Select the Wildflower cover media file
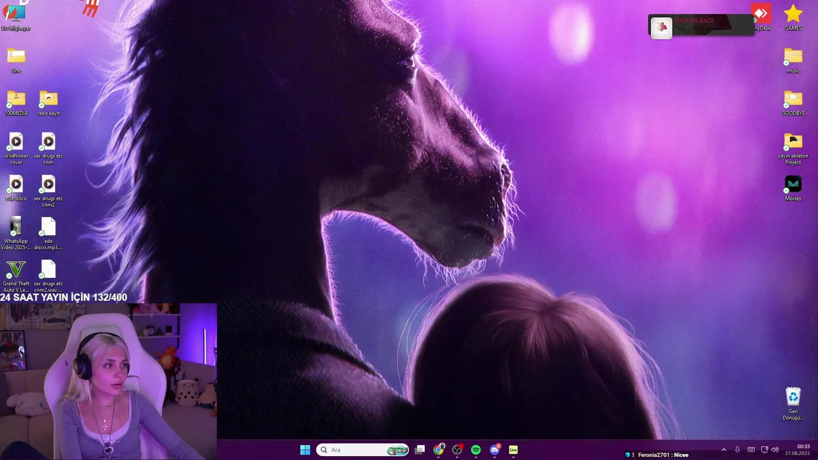This screenshot has width=818, height=460. pyautogui.click(x=16, y=149)
